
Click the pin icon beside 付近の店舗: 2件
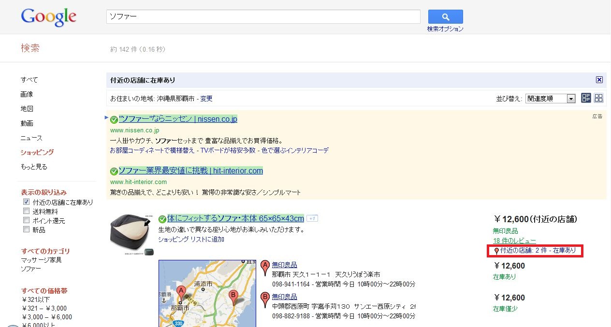[496, 251]
